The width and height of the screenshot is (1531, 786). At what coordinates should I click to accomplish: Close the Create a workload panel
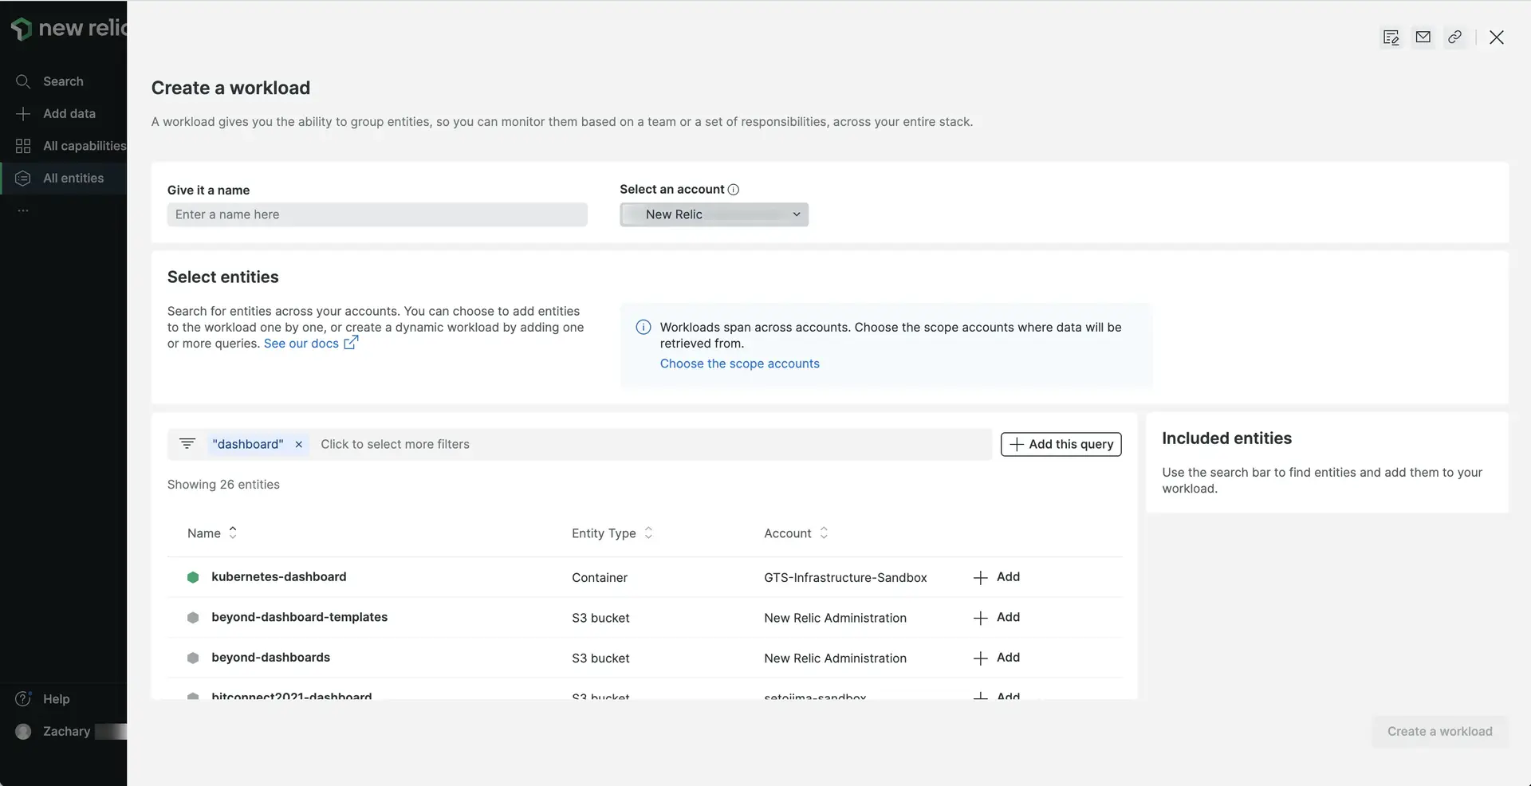pyautogui.click(x=1497, y=37)
